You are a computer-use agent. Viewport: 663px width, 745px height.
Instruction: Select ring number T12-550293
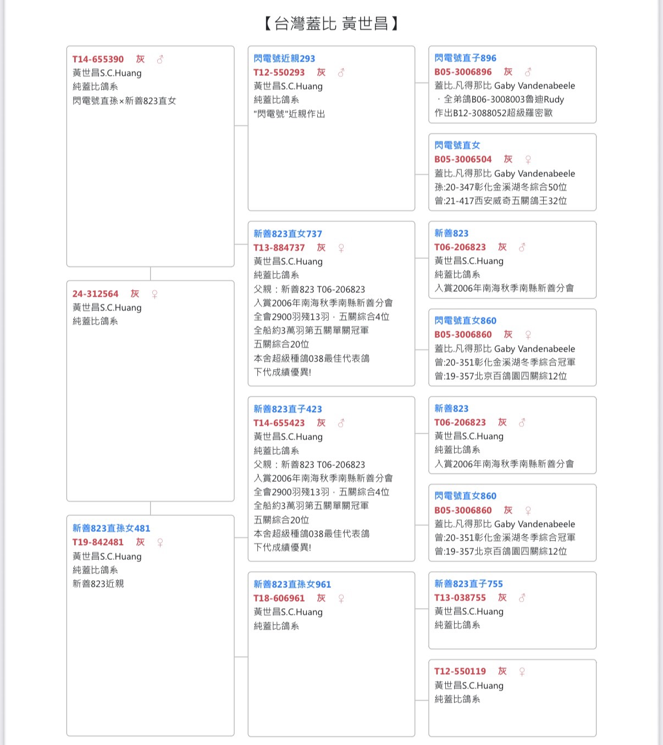pos(279,73)
